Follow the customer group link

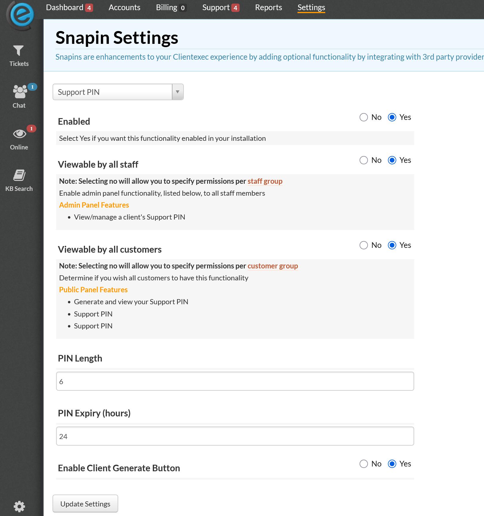(273, 266)
